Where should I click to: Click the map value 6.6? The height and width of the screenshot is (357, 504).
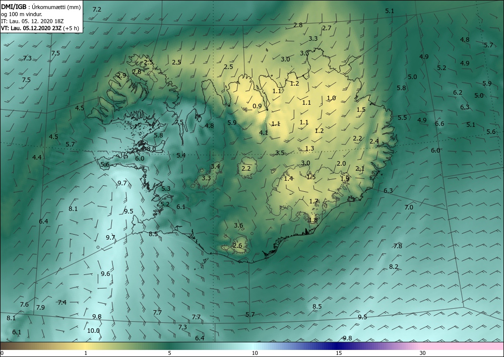pos(439,123)
